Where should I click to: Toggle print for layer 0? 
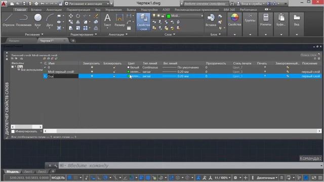point(265,67)
